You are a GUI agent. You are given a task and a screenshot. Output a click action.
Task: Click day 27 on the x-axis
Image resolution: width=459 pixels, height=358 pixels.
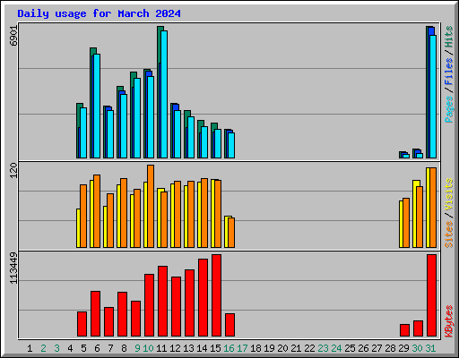(x=377, y=348)
